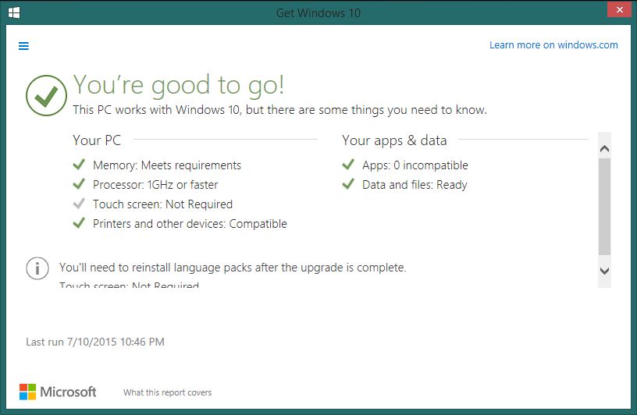
Task: Click the Your PC section heading
Action: coord(97,140)
